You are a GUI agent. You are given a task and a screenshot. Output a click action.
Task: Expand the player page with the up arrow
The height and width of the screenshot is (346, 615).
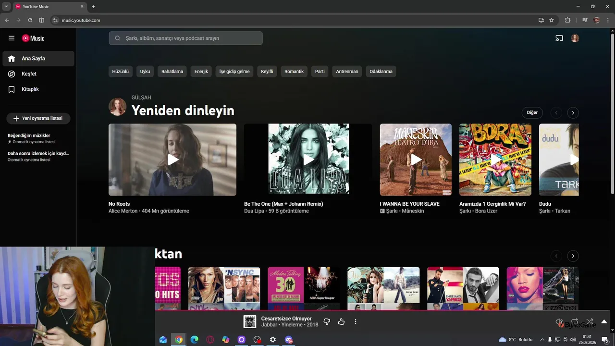604,321
